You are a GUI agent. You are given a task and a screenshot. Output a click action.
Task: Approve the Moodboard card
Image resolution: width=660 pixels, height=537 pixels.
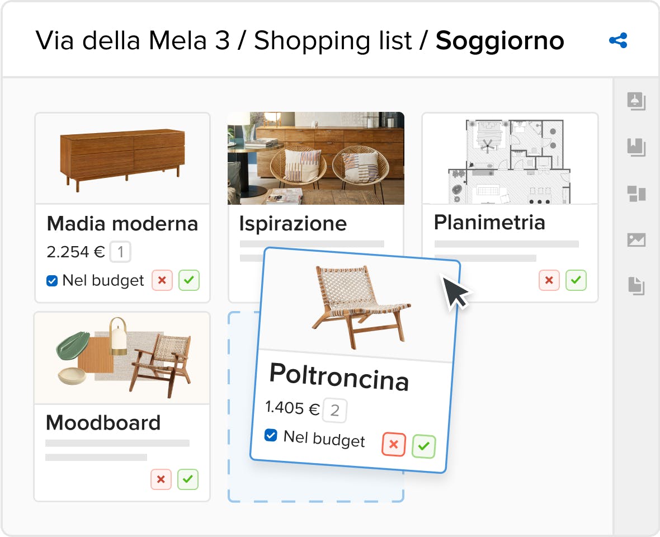(x=188, y=479)
